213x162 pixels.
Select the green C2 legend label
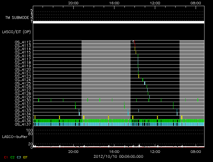[12, 157]
